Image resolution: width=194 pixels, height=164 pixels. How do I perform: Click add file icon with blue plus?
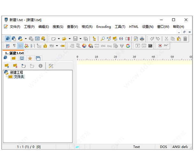[24, 66]
